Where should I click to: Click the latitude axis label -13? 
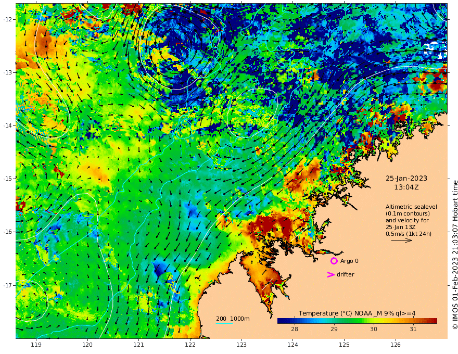click(x=7, y=72)
